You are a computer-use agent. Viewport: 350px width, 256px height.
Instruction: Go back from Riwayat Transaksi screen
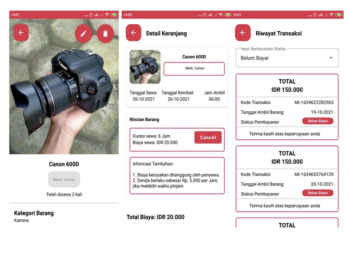243,33
